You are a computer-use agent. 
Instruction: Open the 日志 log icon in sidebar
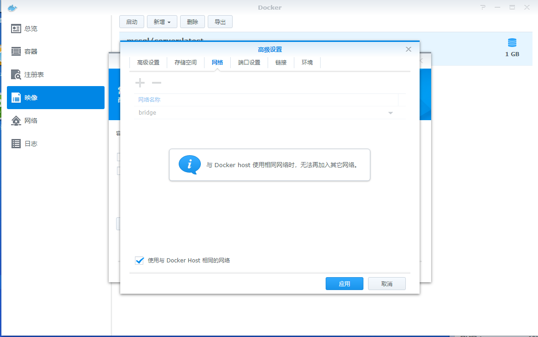coord(16,144)
